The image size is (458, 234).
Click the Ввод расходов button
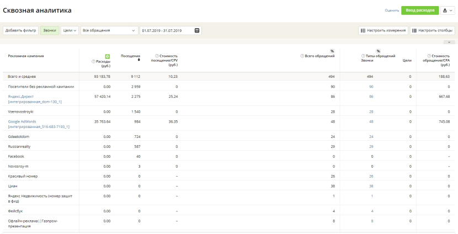tap(420, 10)
